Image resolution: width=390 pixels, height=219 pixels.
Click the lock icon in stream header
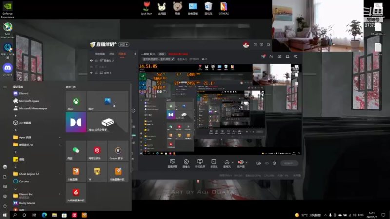click(271, 56)
